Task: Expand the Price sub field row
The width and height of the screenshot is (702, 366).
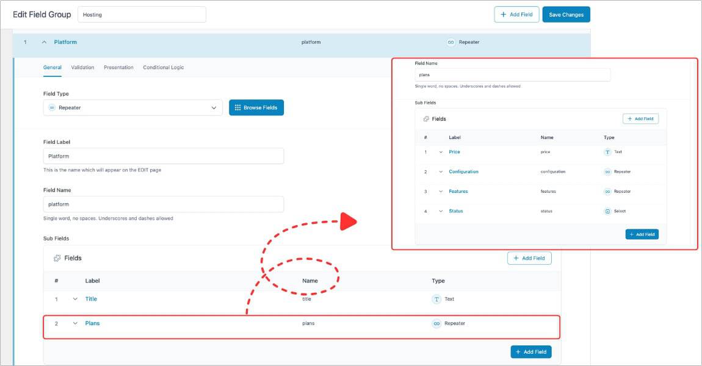Action: click(441, 152)
